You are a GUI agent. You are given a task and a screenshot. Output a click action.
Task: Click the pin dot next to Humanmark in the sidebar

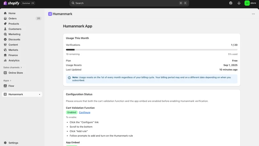pyautogui.click(x=39, y=94)
